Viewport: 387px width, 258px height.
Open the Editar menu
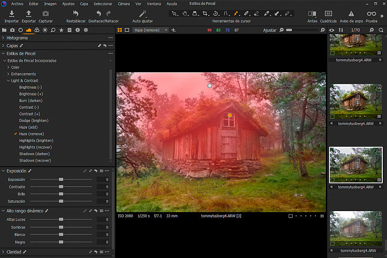(x=34, y=4)
